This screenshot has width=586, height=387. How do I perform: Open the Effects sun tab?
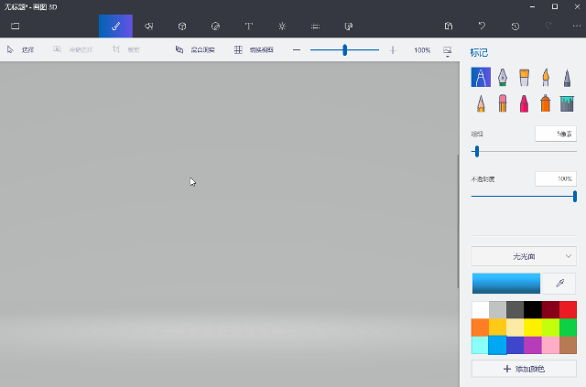click(282, 27)
